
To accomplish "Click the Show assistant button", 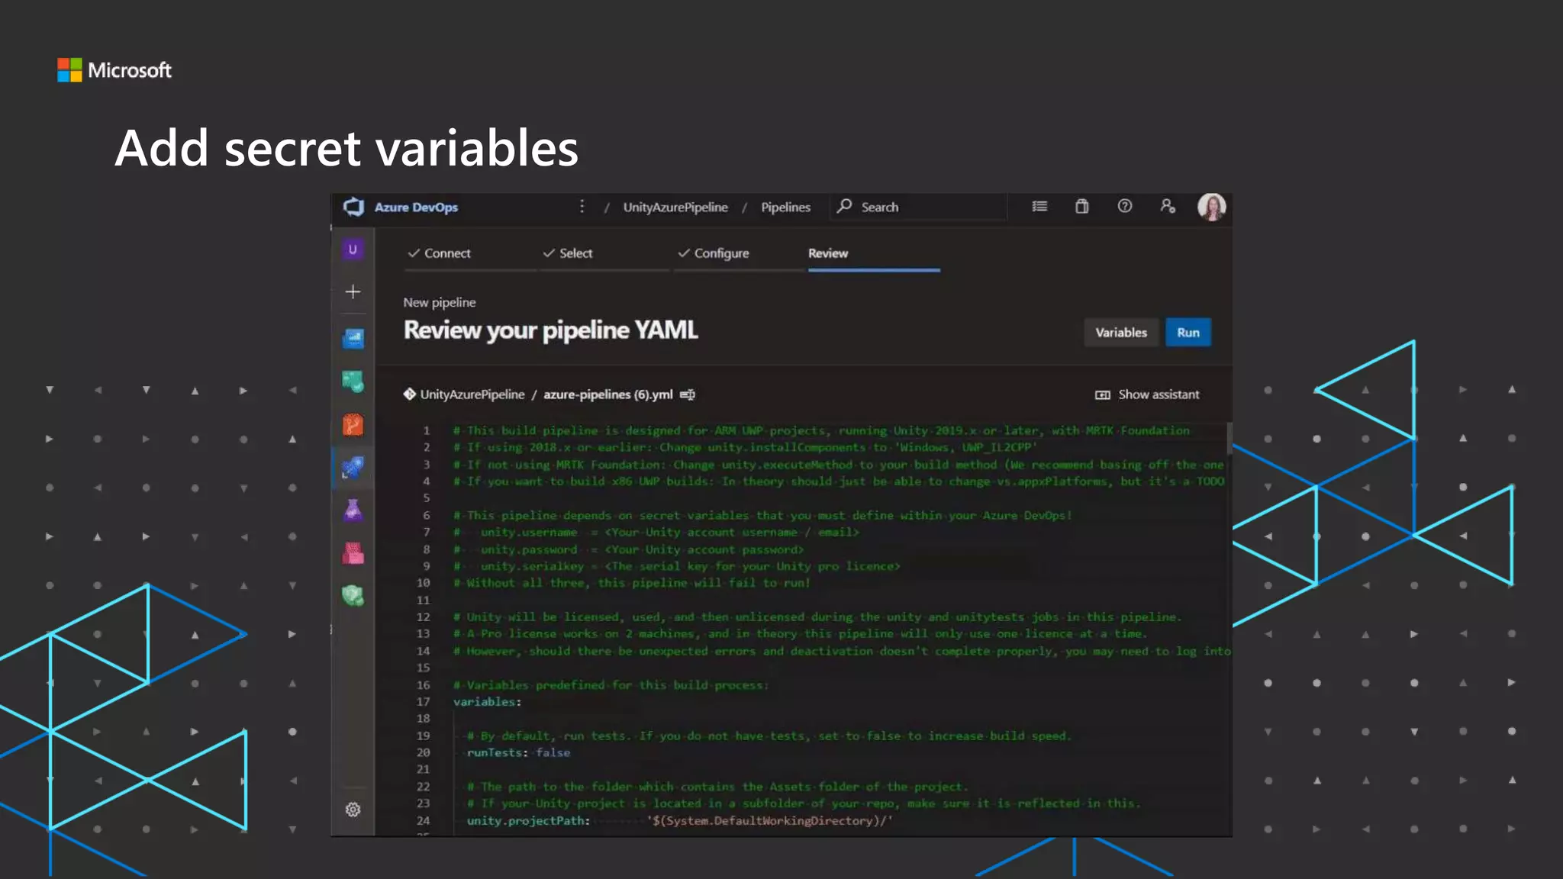I will pyautogui.click(x=1147, y=394).
